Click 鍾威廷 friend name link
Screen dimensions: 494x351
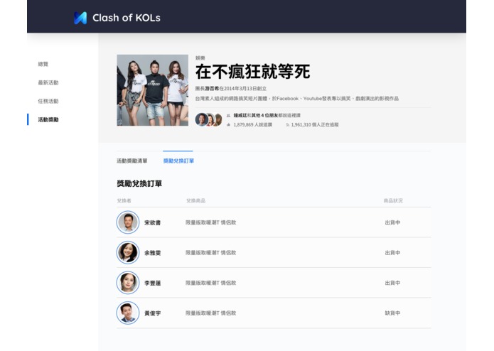[x=240, y=116]
